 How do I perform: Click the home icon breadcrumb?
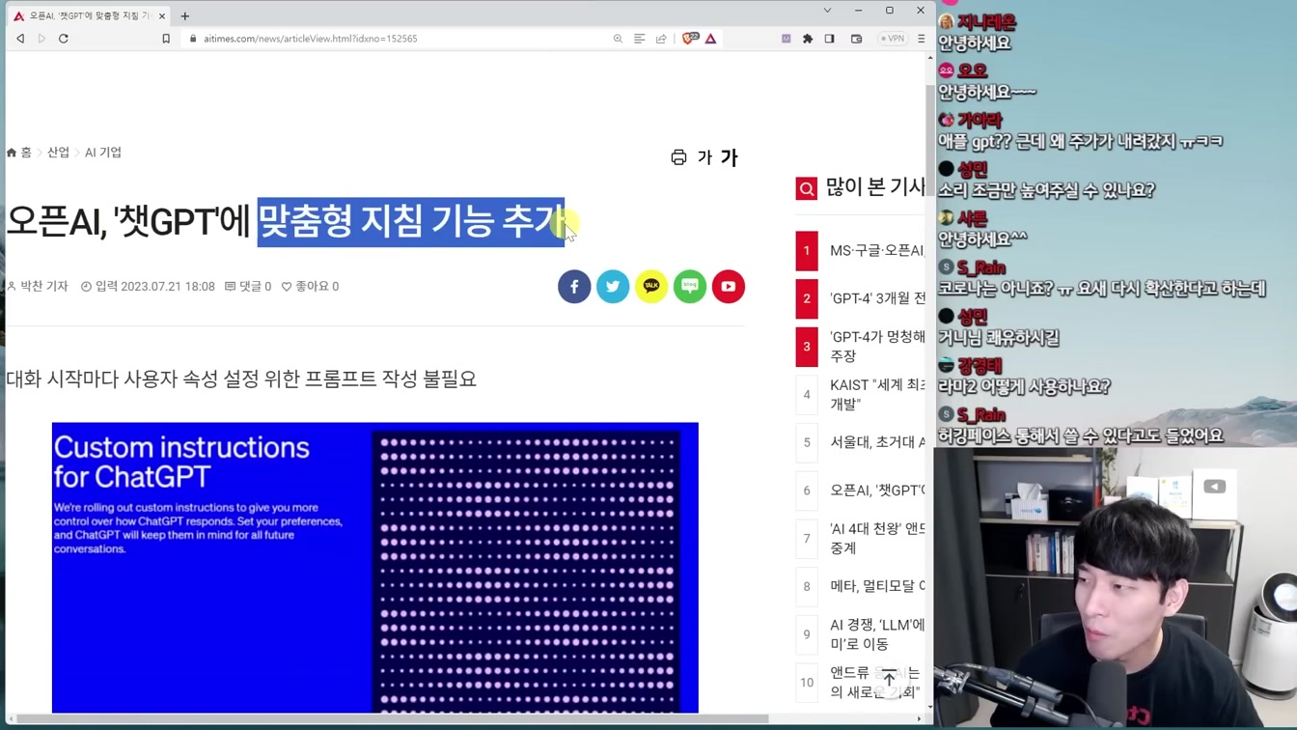pos(12,153)
